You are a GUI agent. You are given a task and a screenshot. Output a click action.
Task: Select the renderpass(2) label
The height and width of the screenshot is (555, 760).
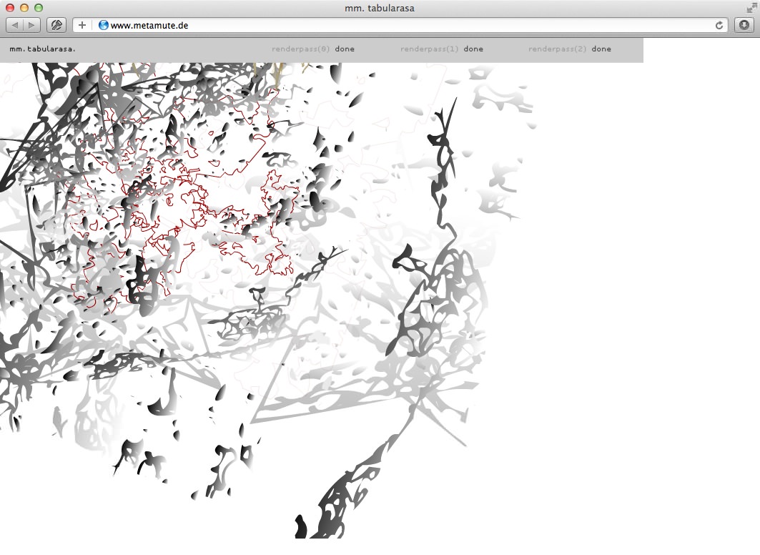558,49
